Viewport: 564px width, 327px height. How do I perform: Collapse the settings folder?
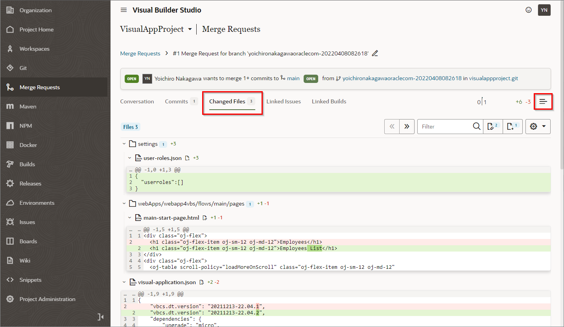(x=124, y=144)
